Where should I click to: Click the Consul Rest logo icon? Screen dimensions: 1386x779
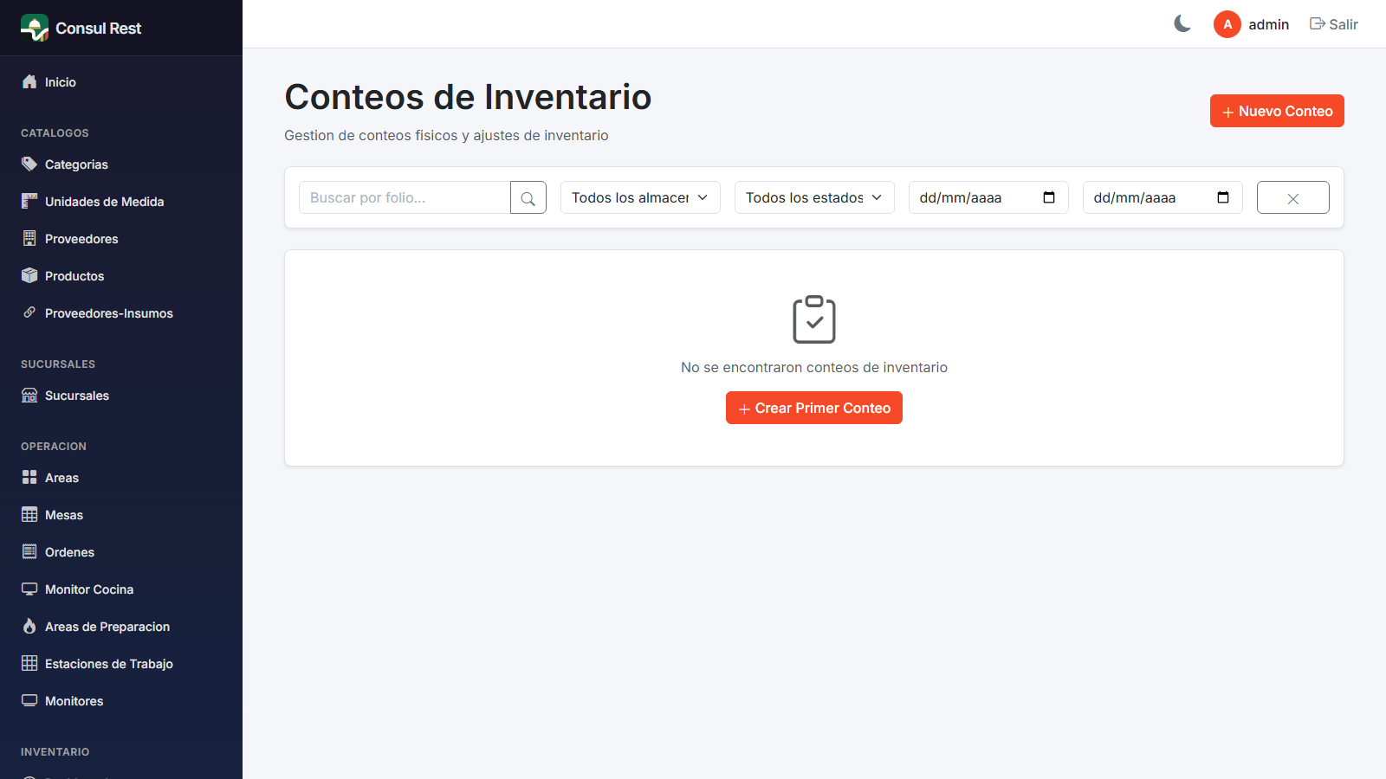pyautogui.click(x=35, y=28)
